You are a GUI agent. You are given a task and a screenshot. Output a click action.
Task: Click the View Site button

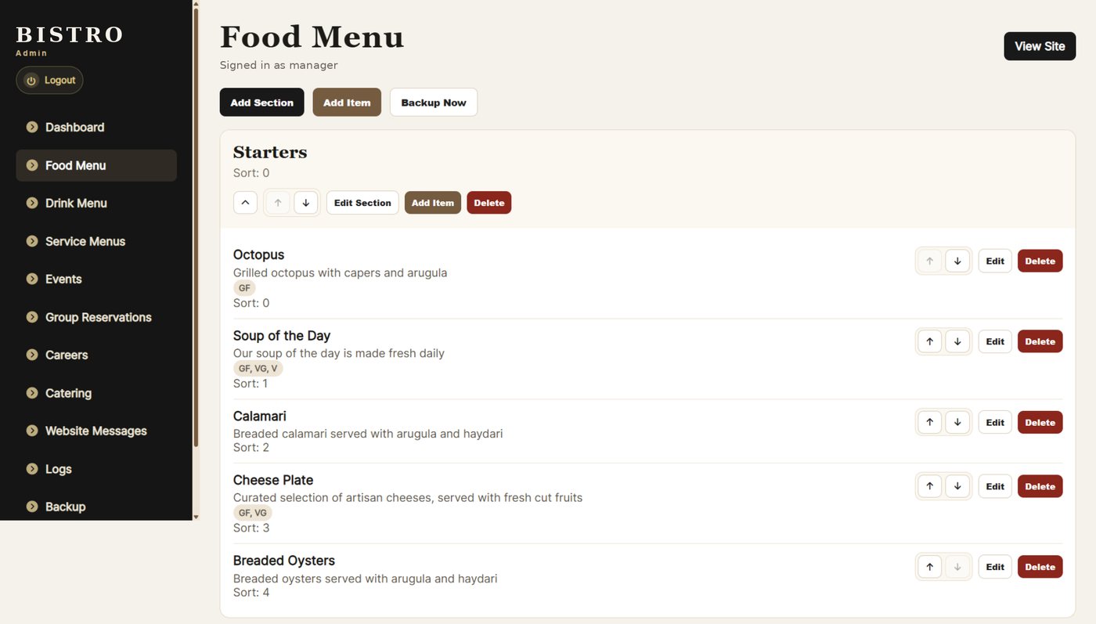click(x=1040, y=46)
